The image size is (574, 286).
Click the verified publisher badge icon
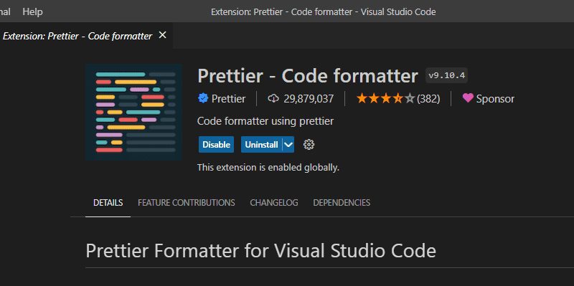pyautogui.click(x=203, y=98)
